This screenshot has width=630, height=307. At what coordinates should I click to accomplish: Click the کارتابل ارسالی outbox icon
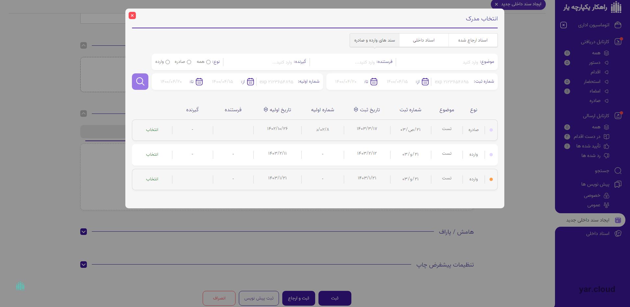tap(618, 115)
